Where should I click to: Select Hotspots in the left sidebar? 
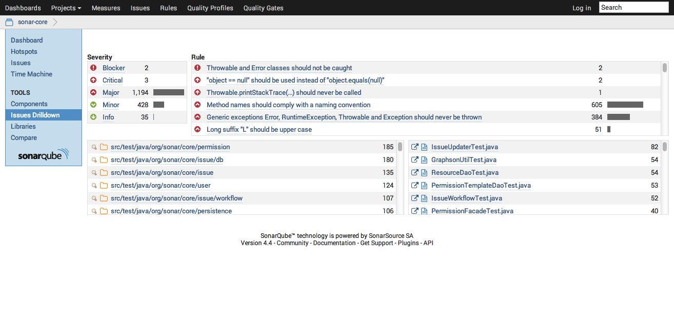[x=24, y=51]
